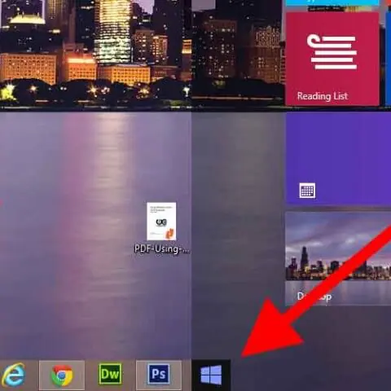Open Internet Explorer from the taskbar
This screenshot has height=391, width=391.
(13, 375)
